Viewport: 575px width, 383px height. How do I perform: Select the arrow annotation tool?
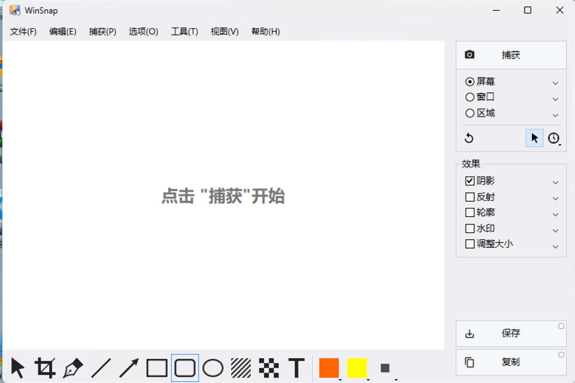(x=129, y=367)
